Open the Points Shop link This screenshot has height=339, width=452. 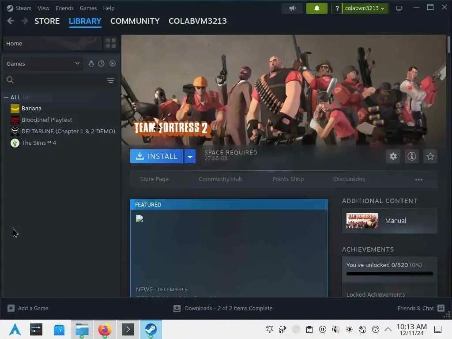(288, 179)
